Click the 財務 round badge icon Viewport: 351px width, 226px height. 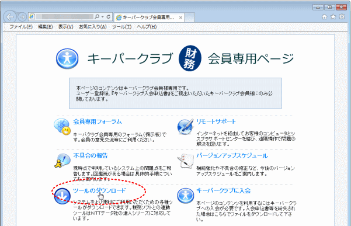[190, 58]
